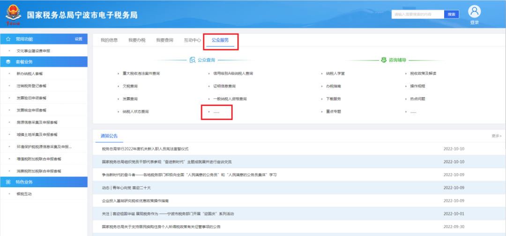Open 设置 in the 常用功能 header
This screenshot has width=506, height=236.
tap(79, 39)
